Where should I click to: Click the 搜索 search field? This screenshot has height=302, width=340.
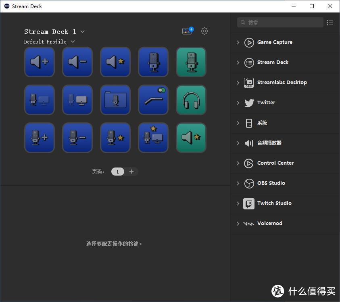click(280, 23)
